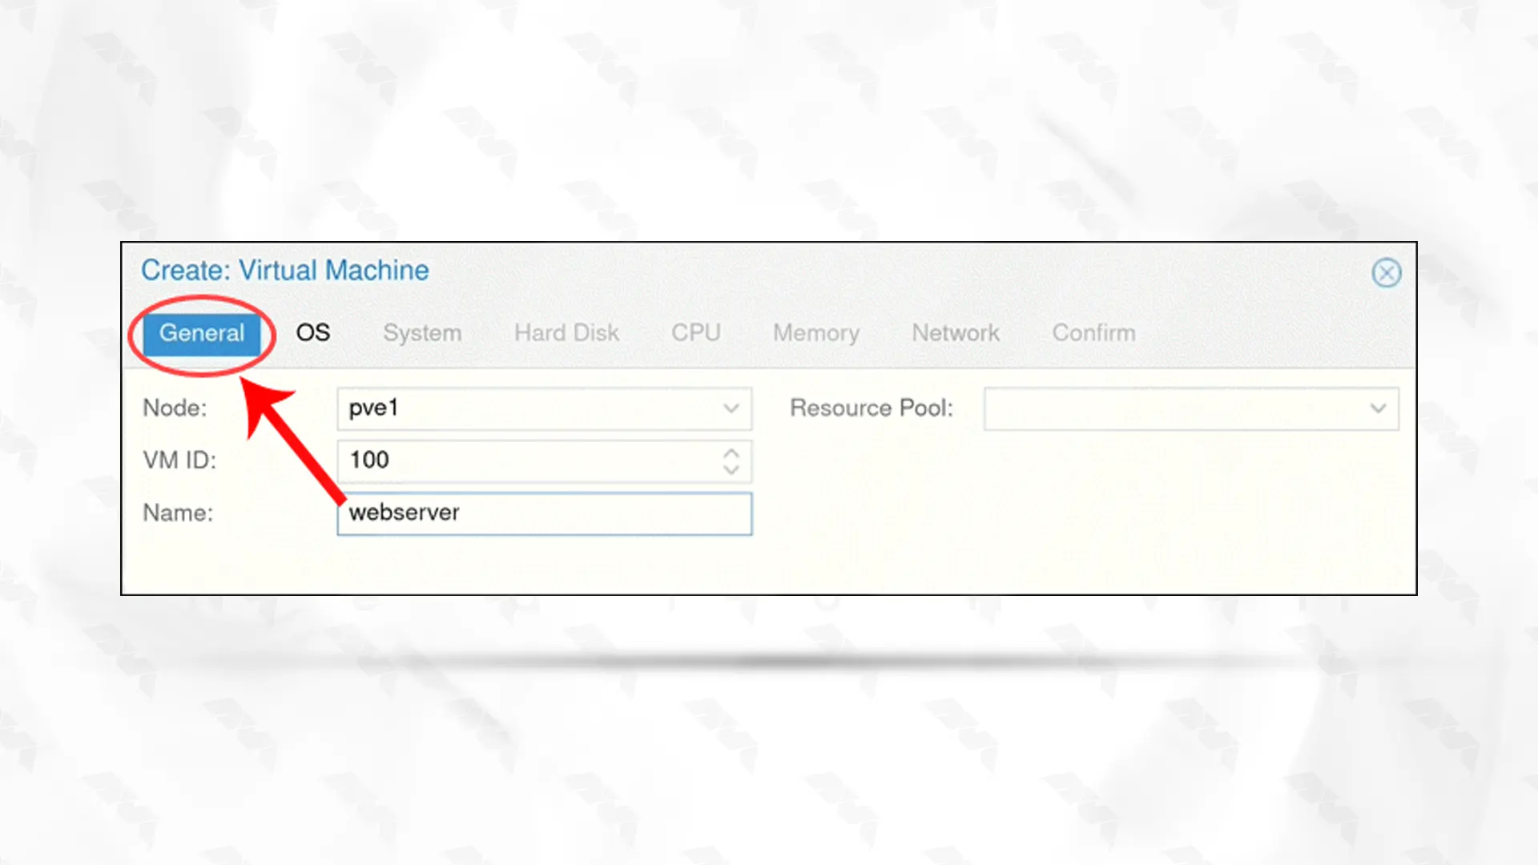Click the Name label
Screen dimensions: 1538x865
coord(178,513)
